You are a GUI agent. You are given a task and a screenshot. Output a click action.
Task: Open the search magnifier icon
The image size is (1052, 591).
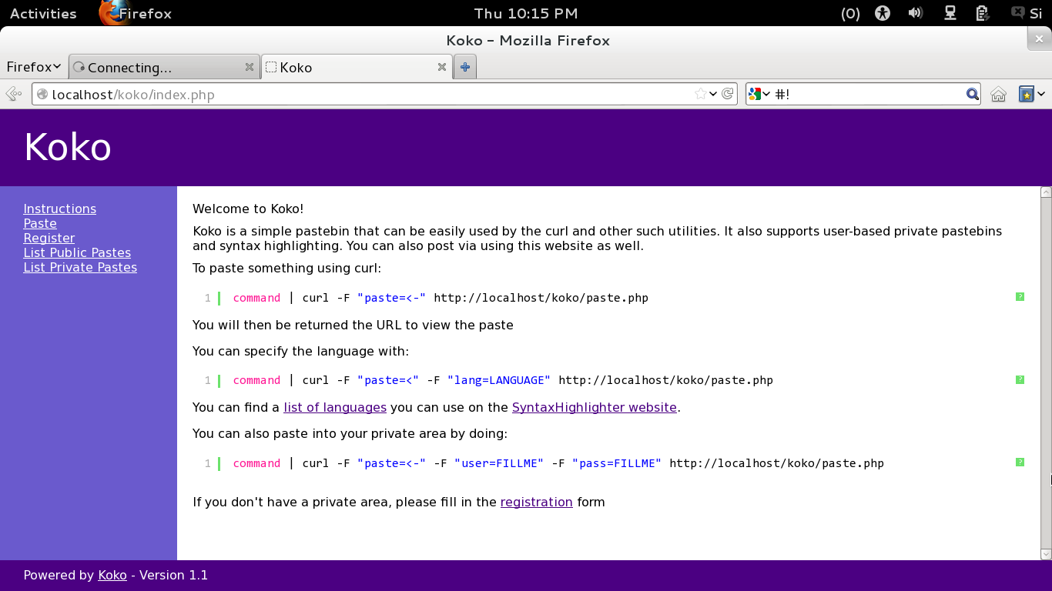pos(971,93)
